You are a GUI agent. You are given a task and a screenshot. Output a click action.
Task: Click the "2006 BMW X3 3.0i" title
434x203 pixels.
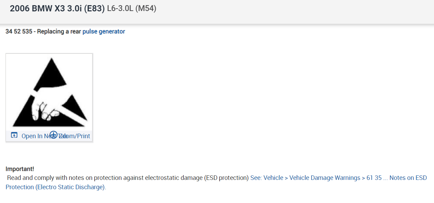click(x=46, y=9)
